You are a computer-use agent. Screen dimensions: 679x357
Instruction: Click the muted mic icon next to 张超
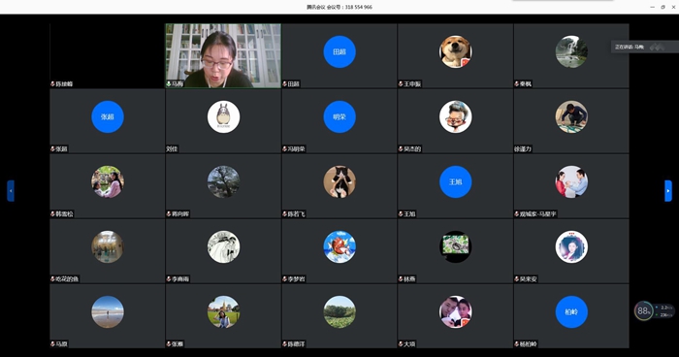[52, 149]
